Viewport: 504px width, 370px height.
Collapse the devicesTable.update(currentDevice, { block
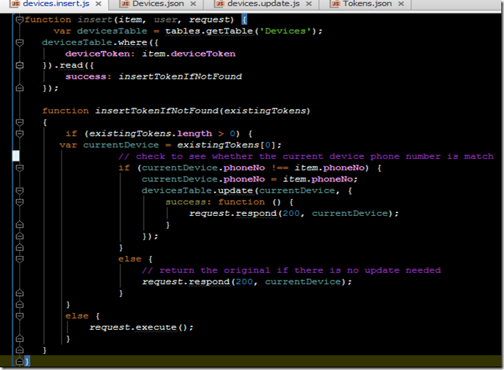pyautogui.click(x=20, y=191)
